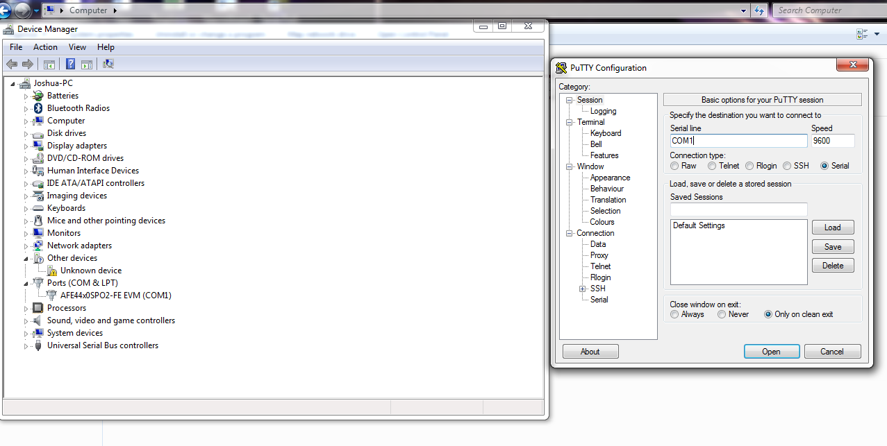Screen dimensions: 887x446
Task: Click Show/Hide Console Tree toolbar icon
Action: (49, 64)
